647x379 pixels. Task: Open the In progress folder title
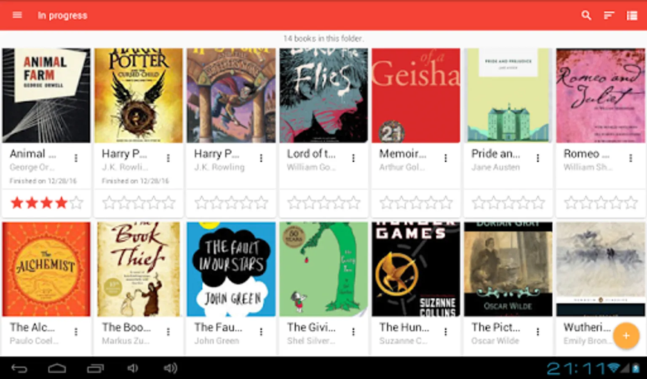[62, 16]
